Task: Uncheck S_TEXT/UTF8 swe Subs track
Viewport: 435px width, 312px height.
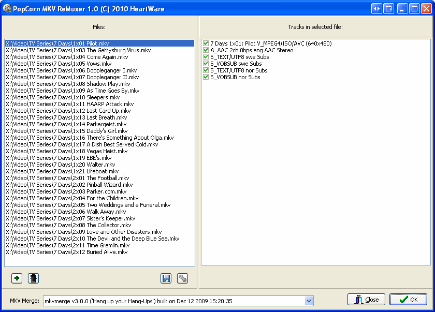Action: (206, 57)
